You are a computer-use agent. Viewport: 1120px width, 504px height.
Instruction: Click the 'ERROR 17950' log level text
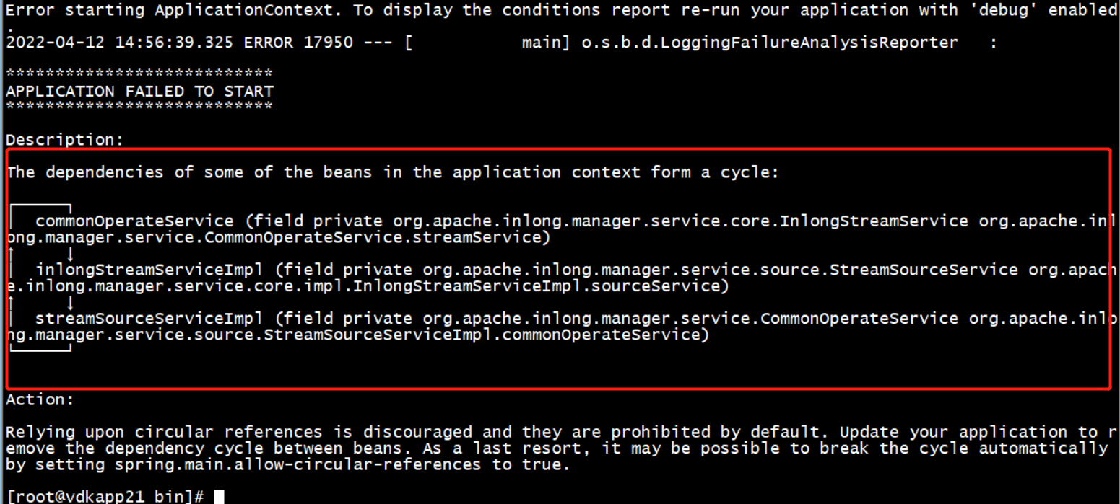tap(298, 43)
